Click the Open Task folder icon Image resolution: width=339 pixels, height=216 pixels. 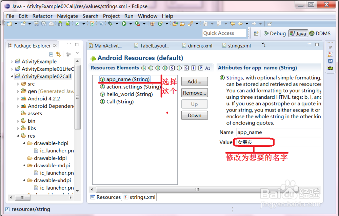click(182, 24)
